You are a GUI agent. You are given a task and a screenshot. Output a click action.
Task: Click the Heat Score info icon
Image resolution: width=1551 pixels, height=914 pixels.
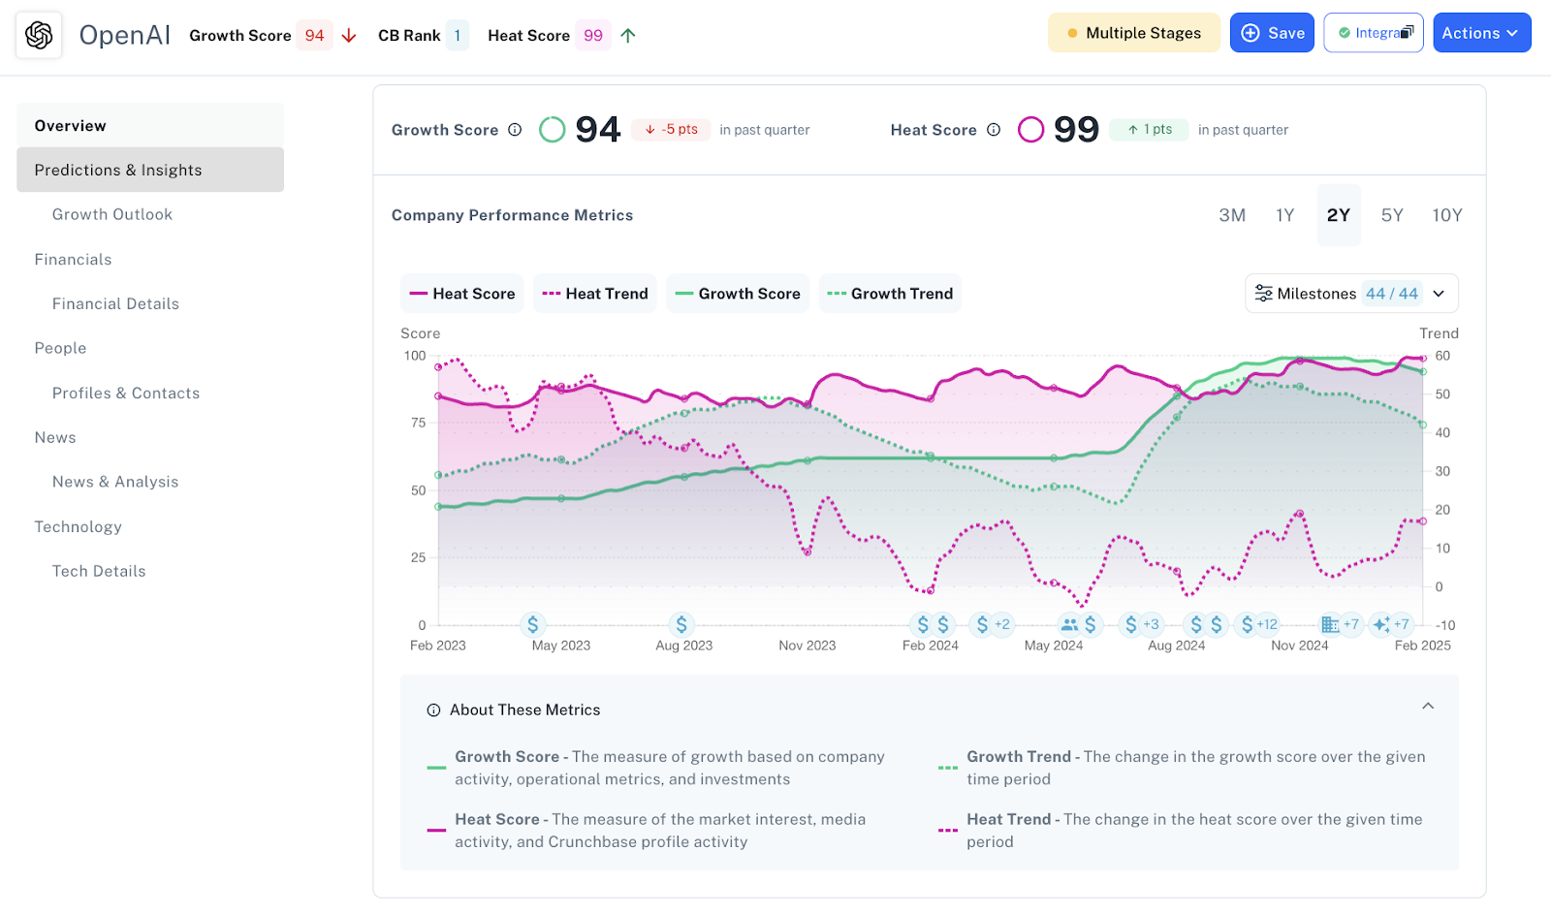[x=994, y=130]
